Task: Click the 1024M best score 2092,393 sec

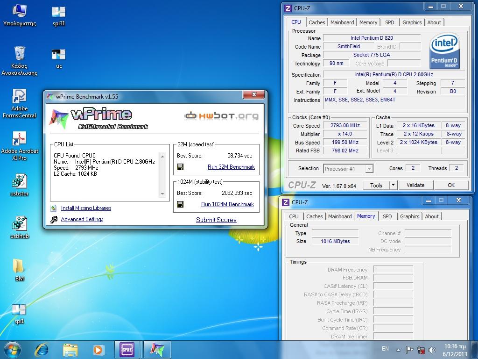Action: [x=237, y=193]
